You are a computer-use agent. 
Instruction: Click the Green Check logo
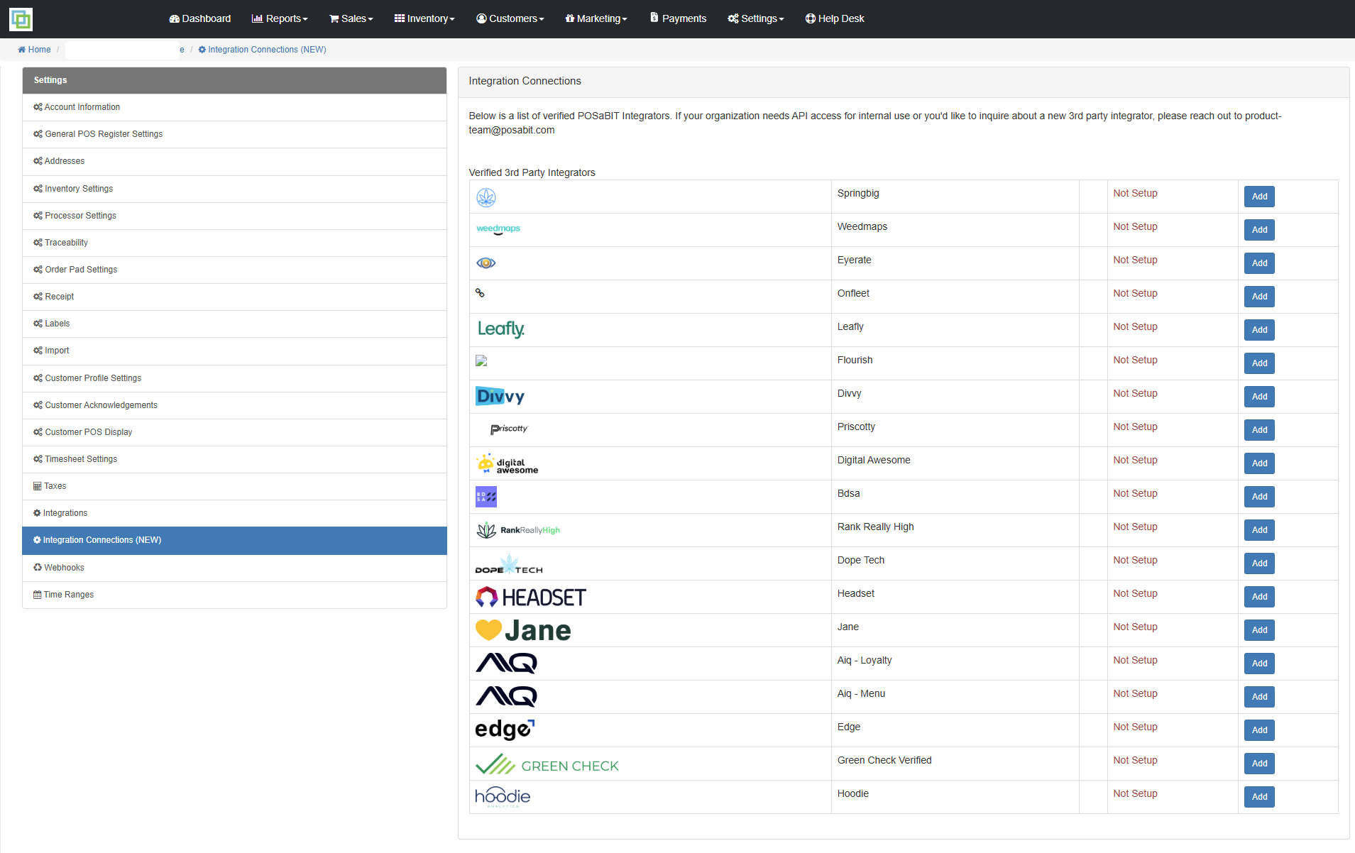[547, 765]
